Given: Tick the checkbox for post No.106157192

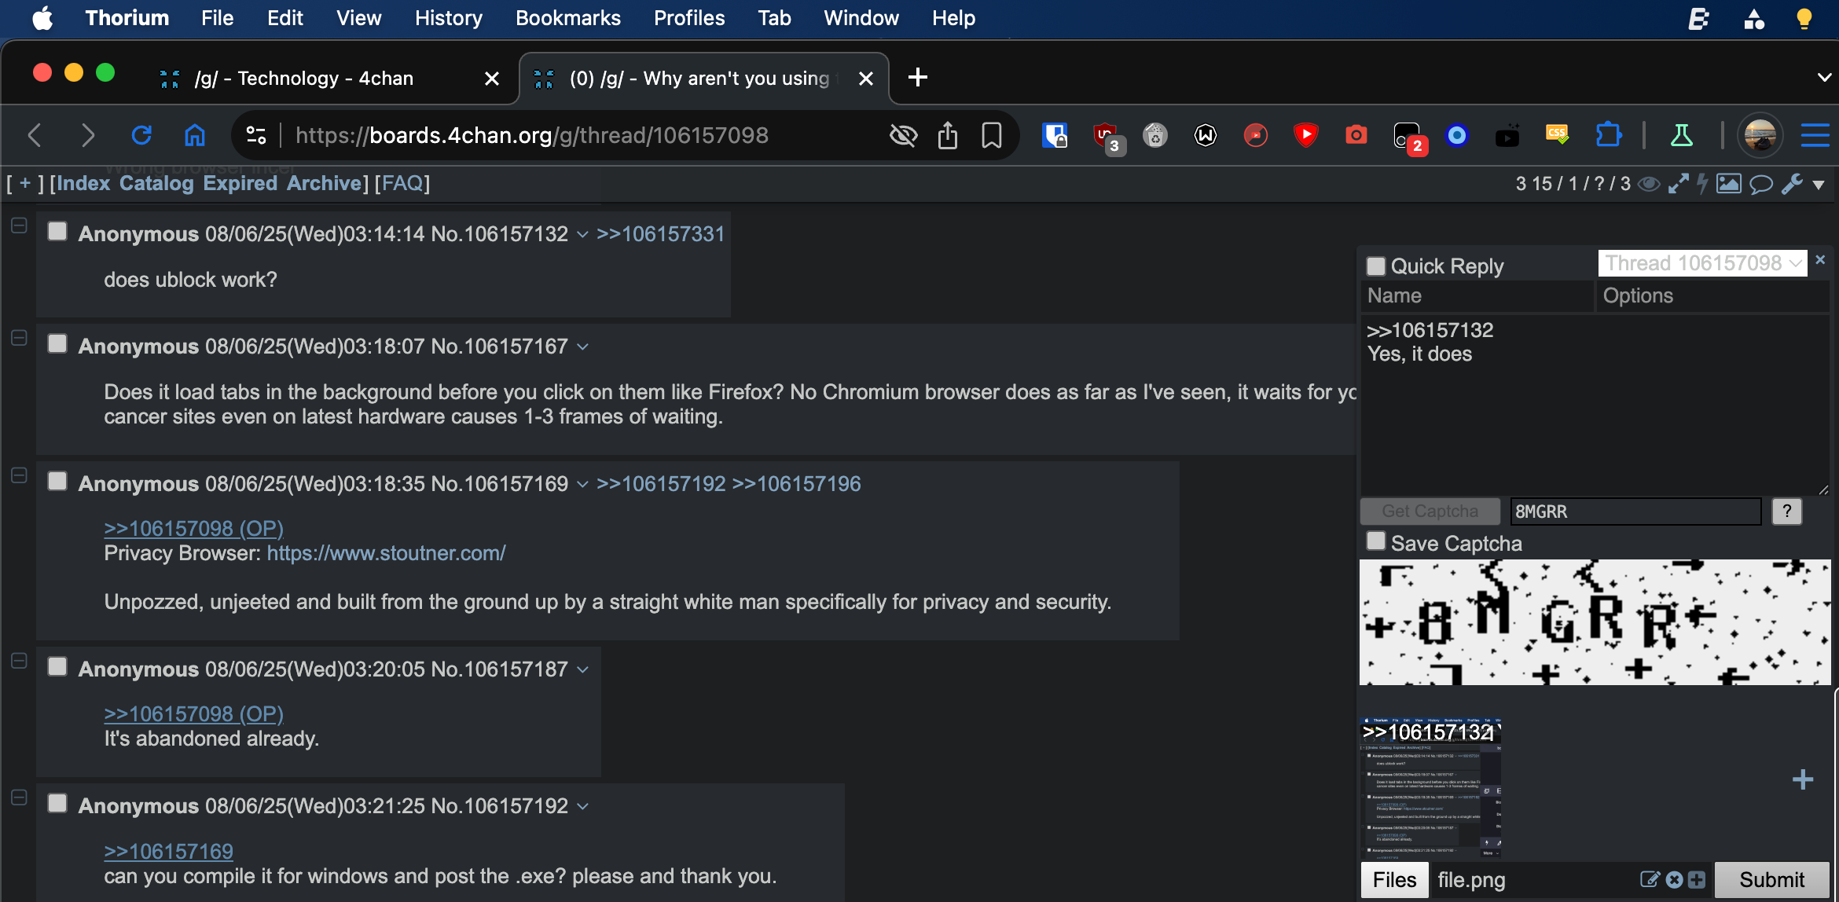Looking at the screenshot, I should tap(57, 803).
